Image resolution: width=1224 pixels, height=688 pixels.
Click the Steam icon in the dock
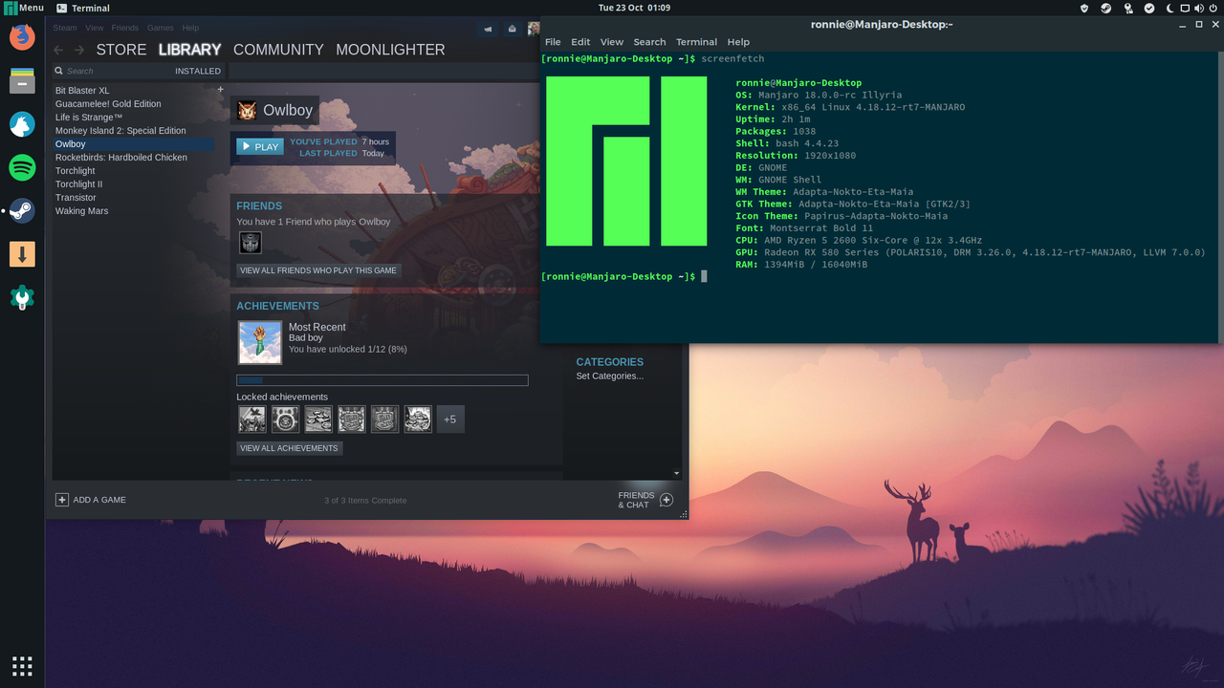coord(22,211)
